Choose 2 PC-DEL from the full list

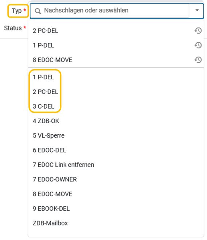coord(116,92)
